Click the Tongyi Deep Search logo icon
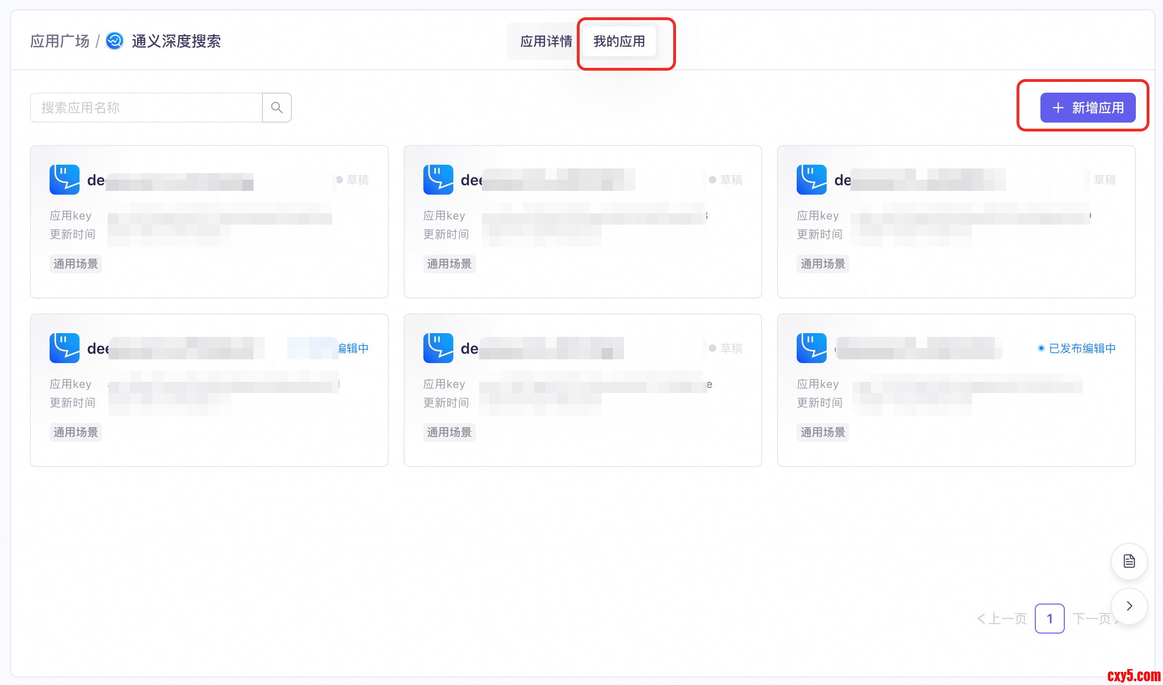1163x685 pixels. point(115,41)
